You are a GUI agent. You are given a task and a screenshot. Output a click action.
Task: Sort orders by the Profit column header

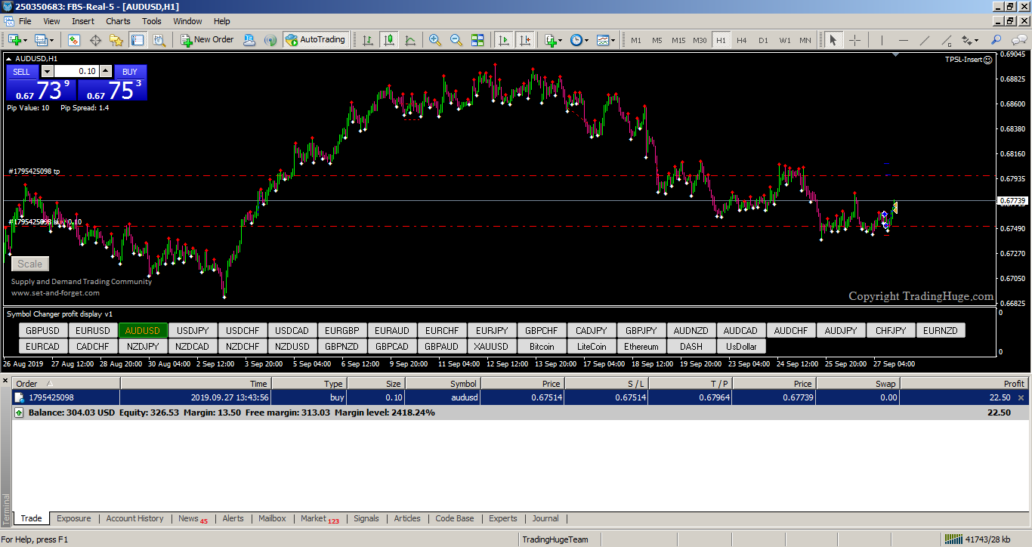963,384
